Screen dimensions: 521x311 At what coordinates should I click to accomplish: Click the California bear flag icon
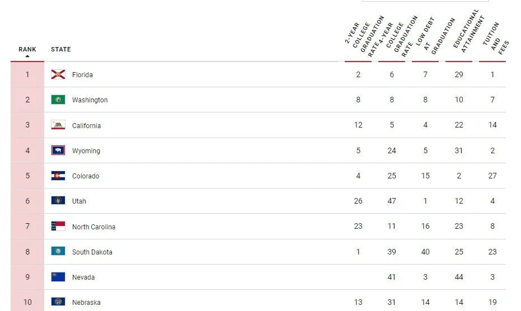58,125
